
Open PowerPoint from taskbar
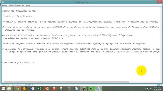coord(47,89)
